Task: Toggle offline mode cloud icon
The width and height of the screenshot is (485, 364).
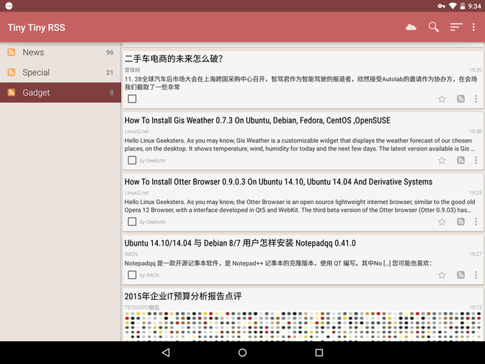Action: point(411,27)
